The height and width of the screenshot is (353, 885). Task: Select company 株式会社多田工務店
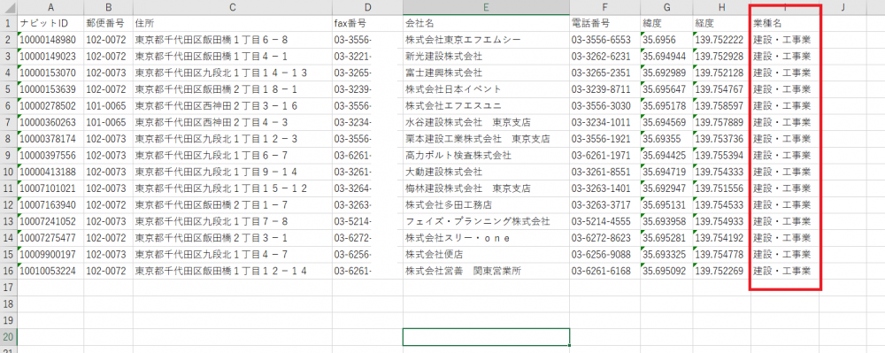tap(486, 204)
